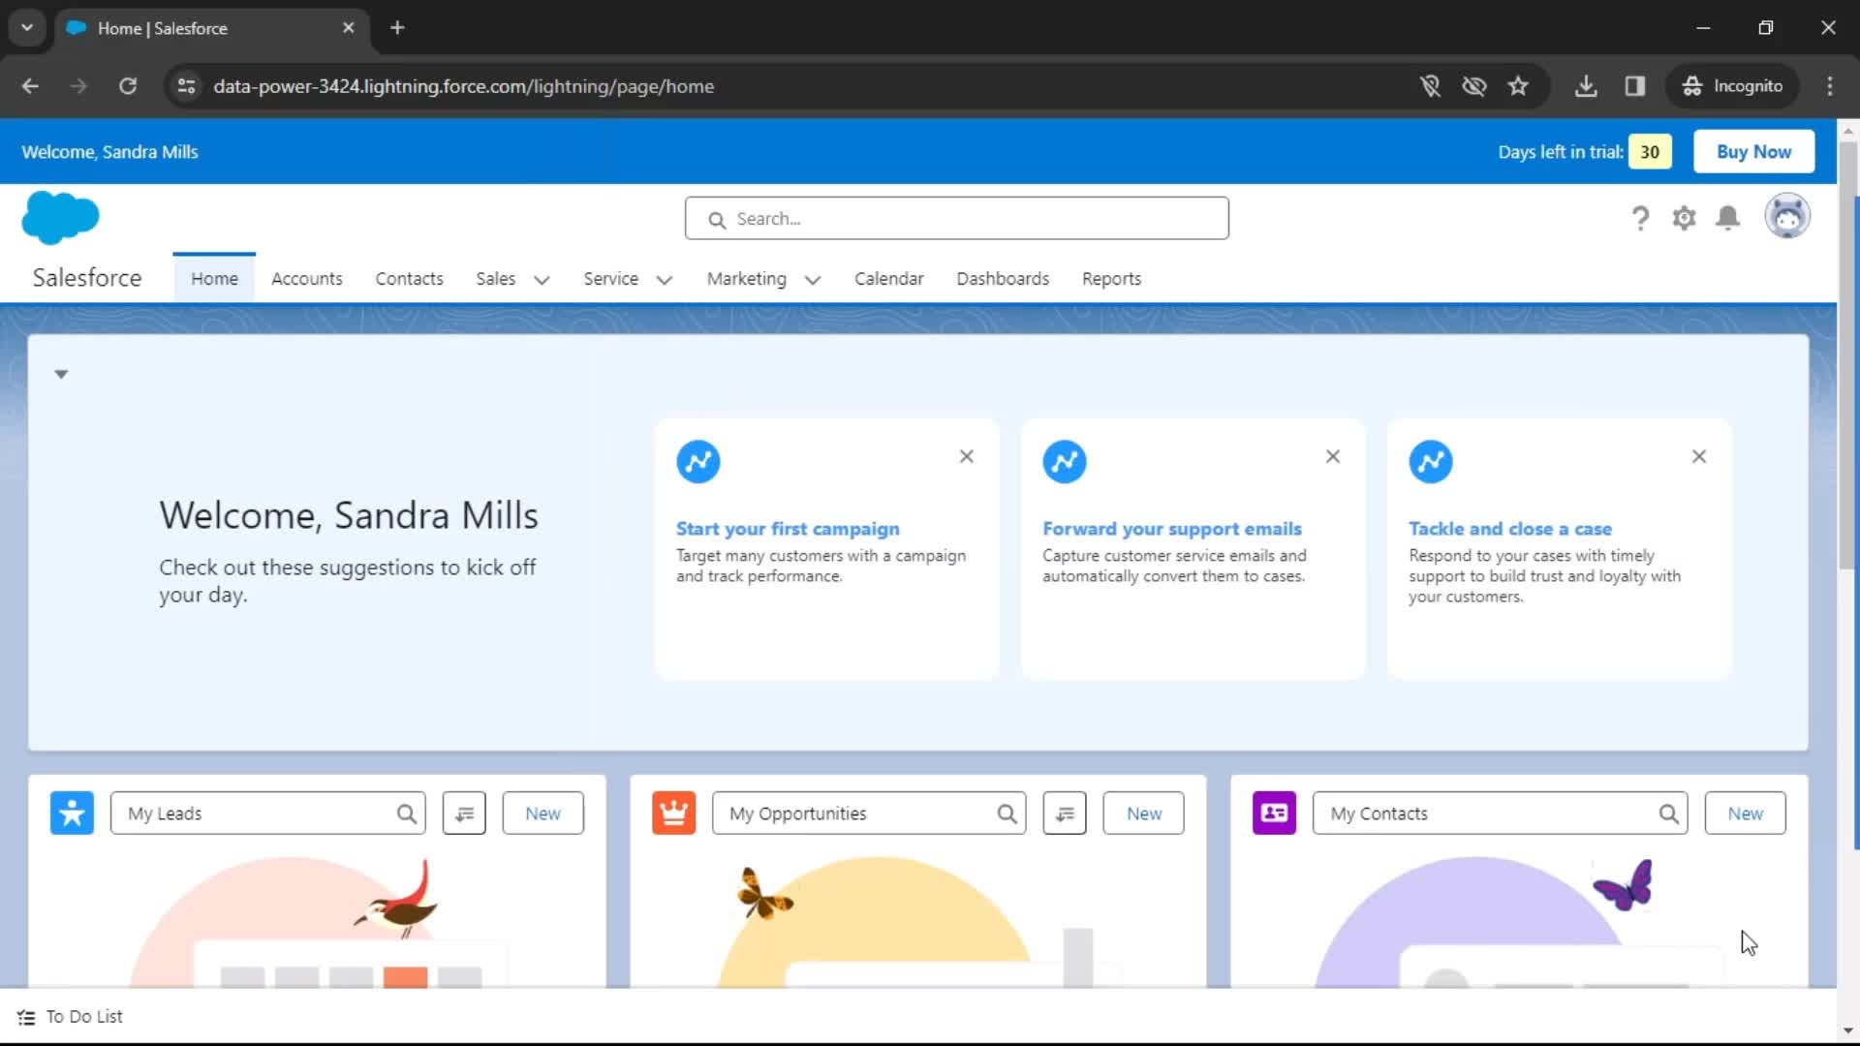Dismiss the Tackle and close a case card
Image resolution: width=1860 pixels, height=1046 pixels.
pyautogui.click(x=1699, y=456)
